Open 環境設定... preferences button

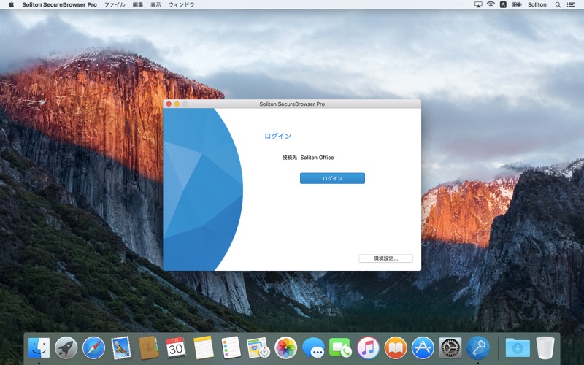tap(386, 258)
